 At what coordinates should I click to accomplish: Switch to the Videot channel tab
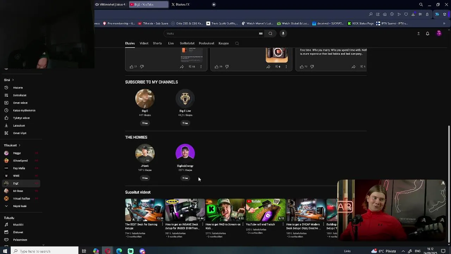(x=144, y=43)
